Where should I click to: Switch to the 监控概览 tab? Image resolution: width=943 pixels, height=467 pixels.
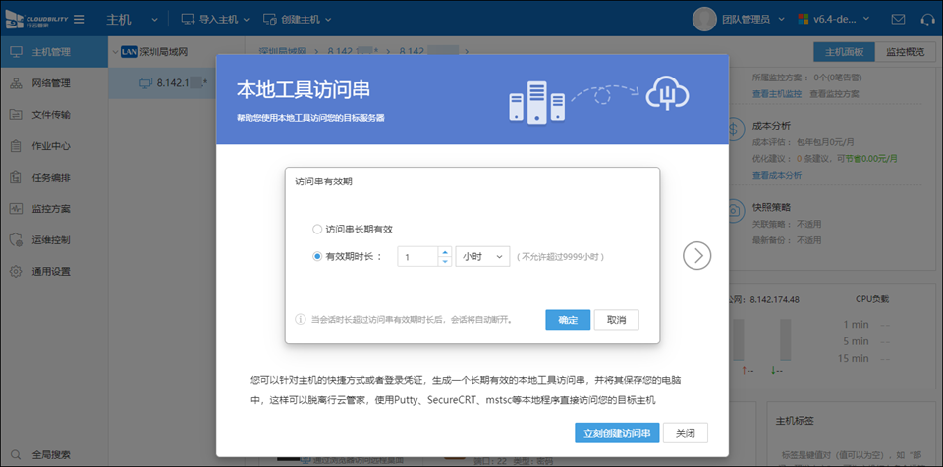904,51
